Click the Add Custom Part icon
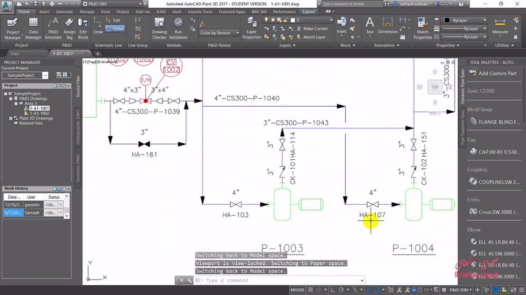526x295 pixels. click(473, 73)
